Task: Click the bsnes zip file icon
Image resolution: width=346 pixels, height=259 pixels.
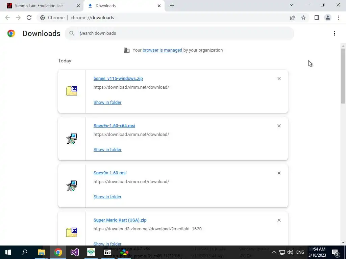Action: [x=72, y=91]
